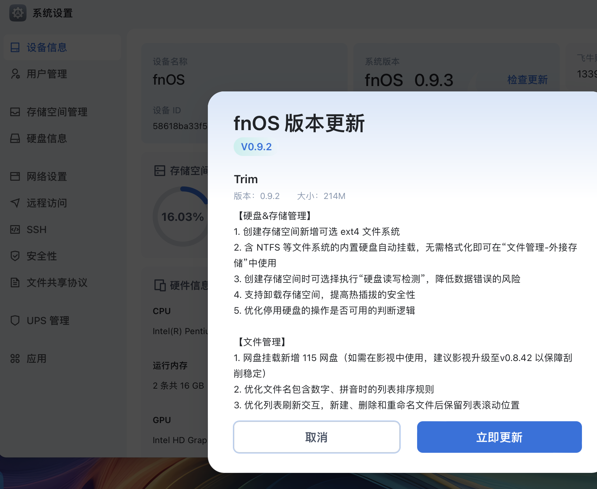This screenshot has width=597, height=489.
Task: Click the 优化文件名包含数字 changelog line
Action: tap(334, 389)
